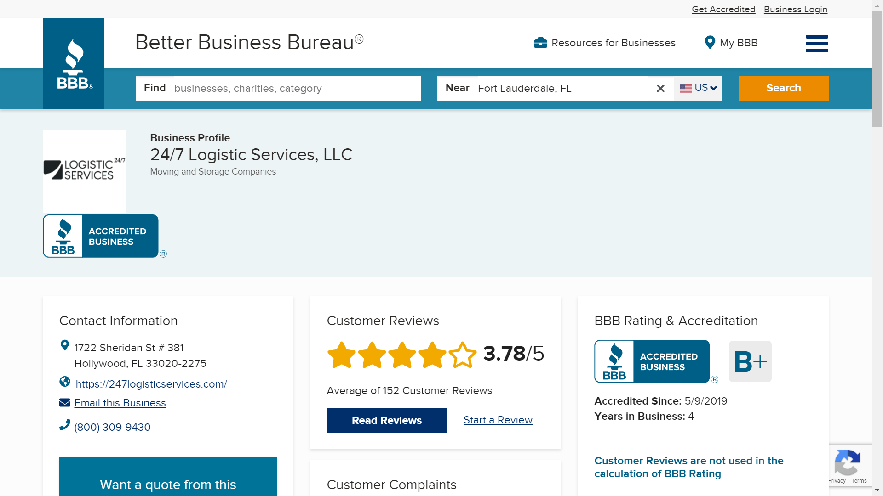Click Start a Review link
The height and width of the screenshot is (496, 883).
pos(498,420)
